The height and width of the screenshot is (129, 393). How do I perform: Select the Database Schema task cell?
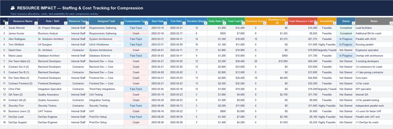pos(106,56)
